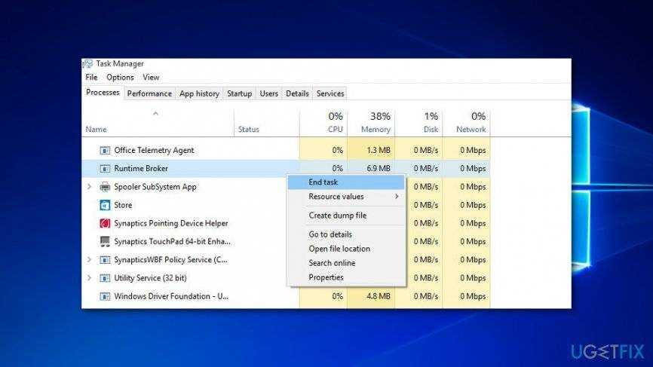The height and width of the screenshot is (367, 653).
Task: Open the View menu
Action: click(x=151, y=78)
